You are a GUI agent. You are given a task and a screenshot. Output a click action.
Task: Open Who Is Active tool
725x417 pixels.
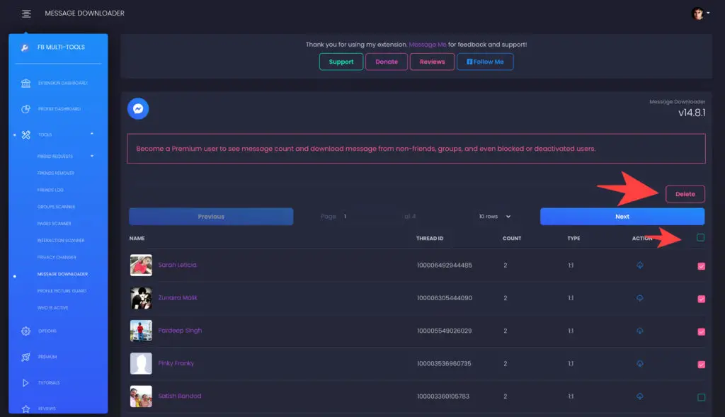click(52, 308)
